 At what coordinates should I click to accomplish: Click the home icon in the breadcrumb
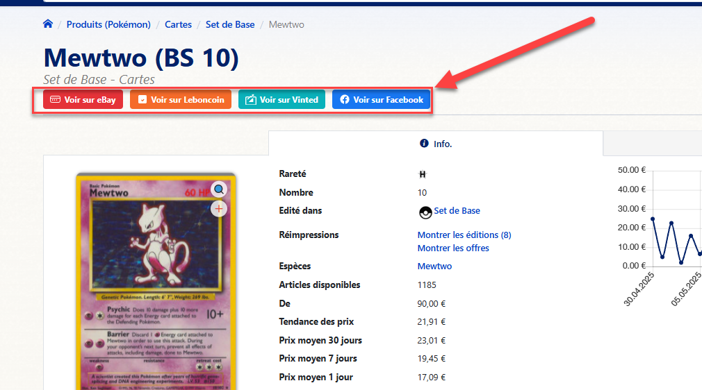pyautogui.click(x=48, y=24)
